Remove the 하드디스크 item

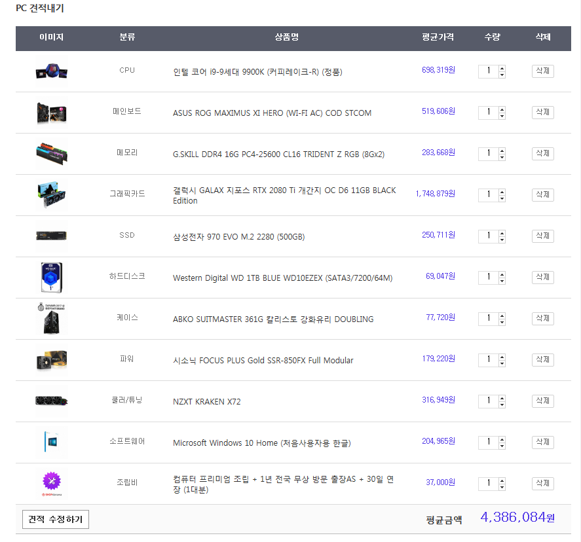click(x=543, y=278)
